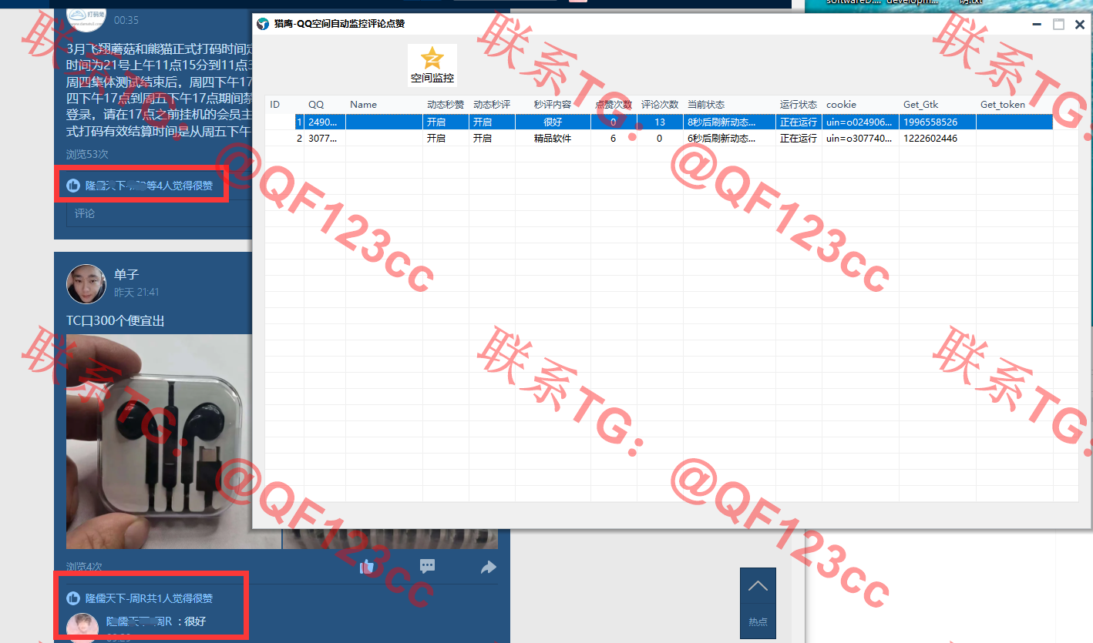1093x643 pixels.
Task: Click the thumbs-up icon beside 共1人觉得很赞
Action: [73, 598]
